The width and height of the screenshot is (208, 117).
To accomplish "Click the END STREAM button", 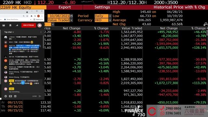I will (x=29, y=25).
